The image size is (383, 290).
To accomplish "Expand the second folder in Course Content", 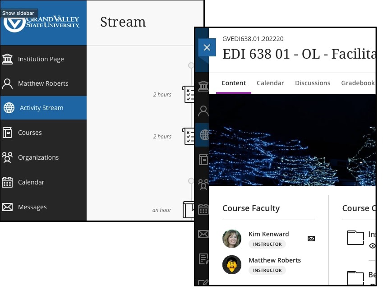I will point(355,277).
